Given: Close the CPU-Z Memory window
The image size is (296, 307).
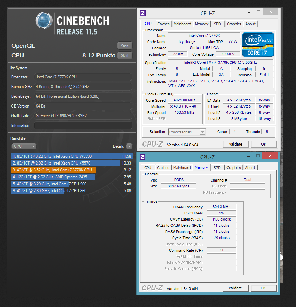Looking at the screenshot, I should coord(270,156).
